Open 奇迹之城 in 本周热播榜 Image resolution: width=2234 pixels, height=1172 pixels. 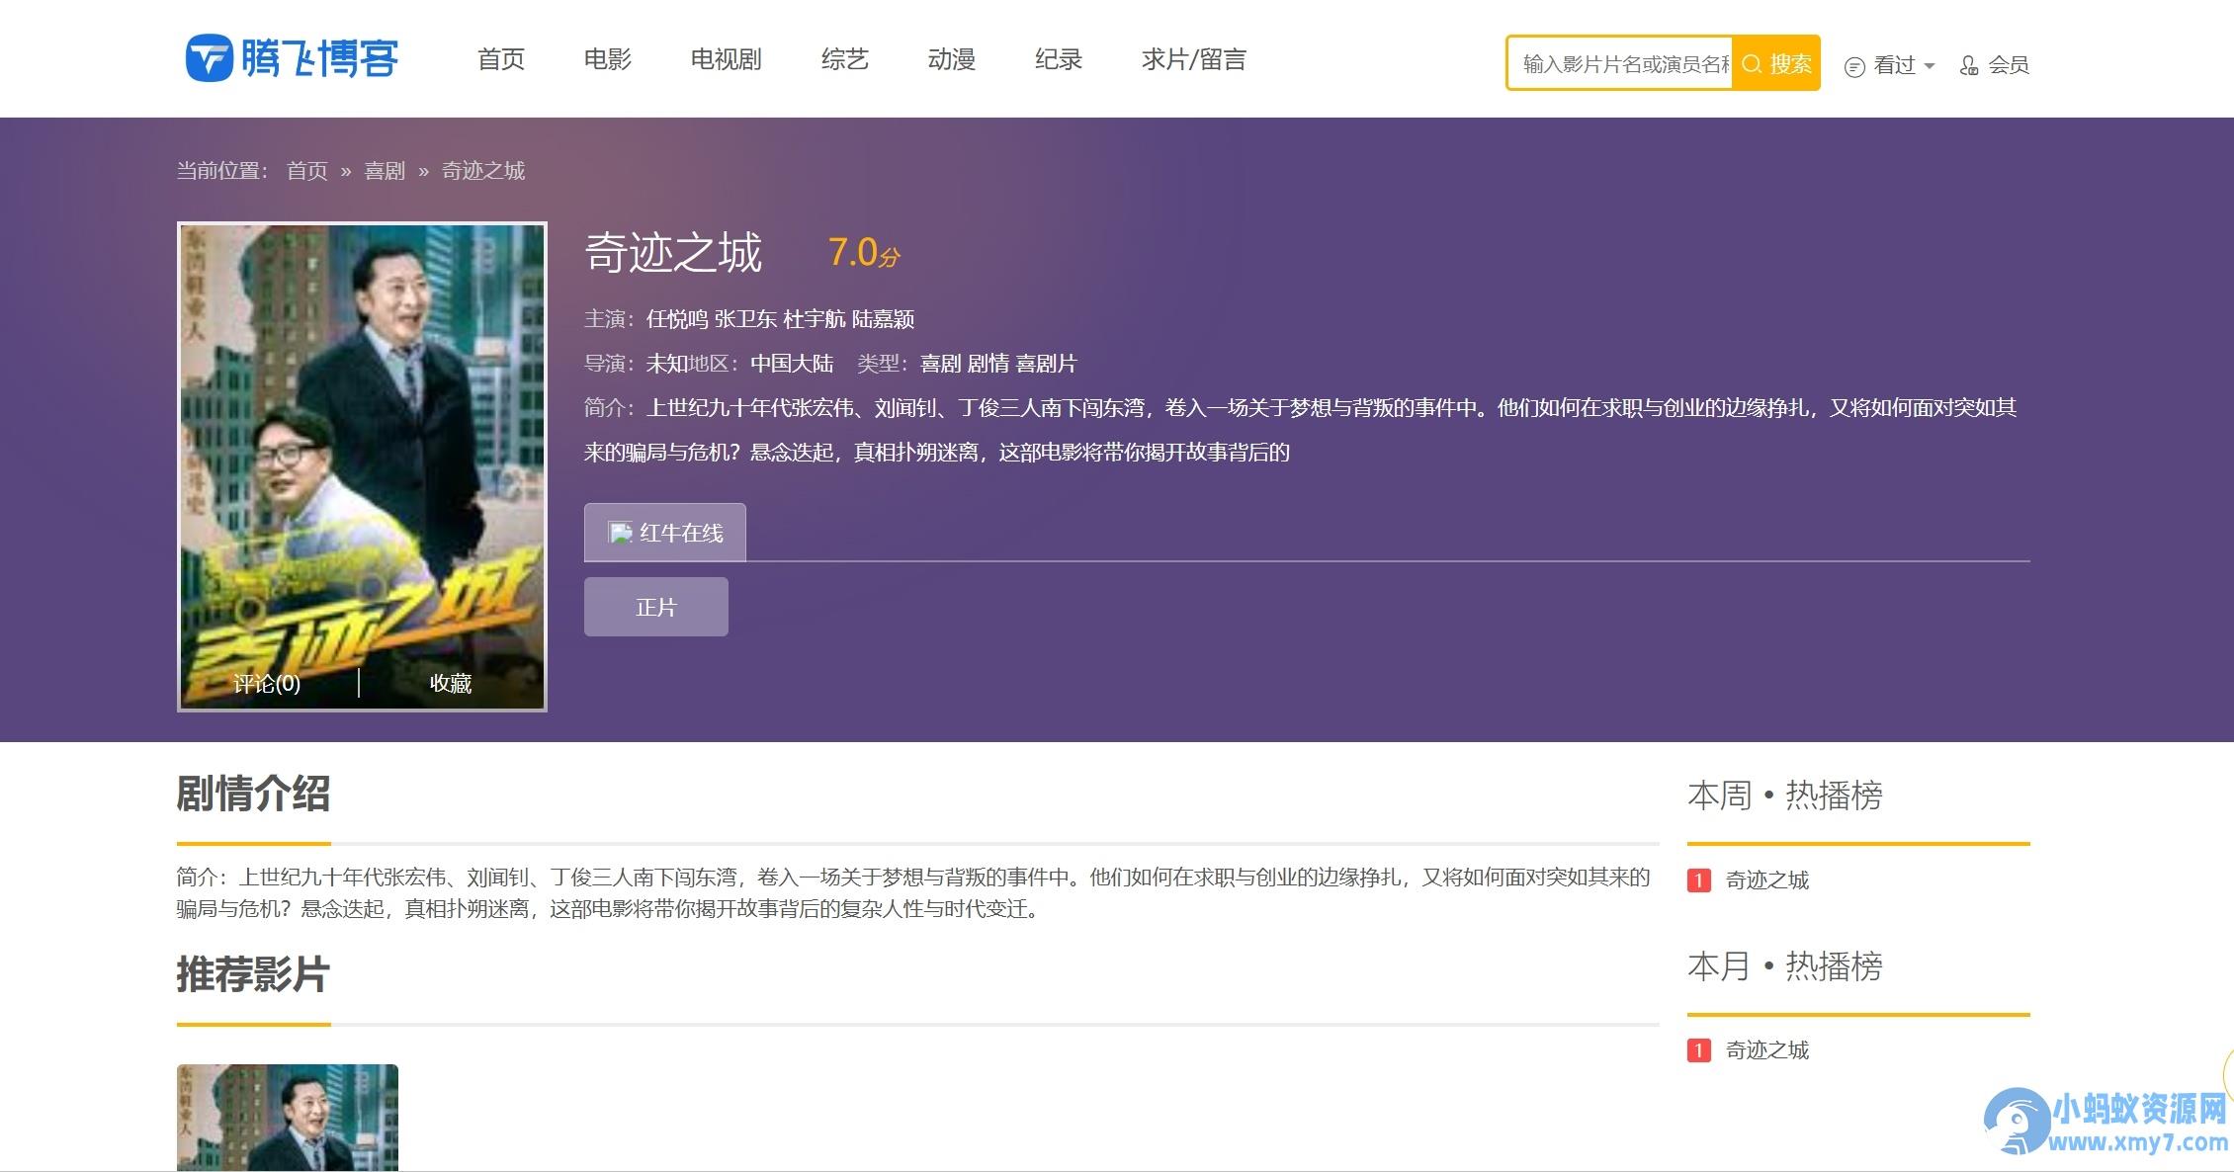coord(1767,879)
